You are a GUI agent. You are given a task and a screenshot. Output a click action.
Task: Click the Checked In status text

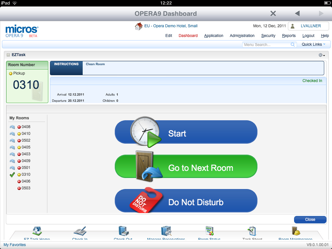pyautogui.click(x=312, y=81)
